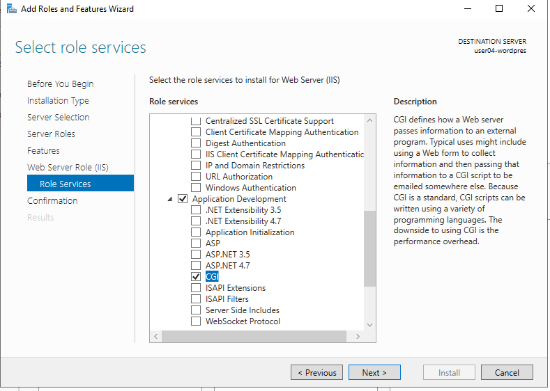Check Server Side Includes box
This screenshot has height=391, width=550.
coord(196,310)
